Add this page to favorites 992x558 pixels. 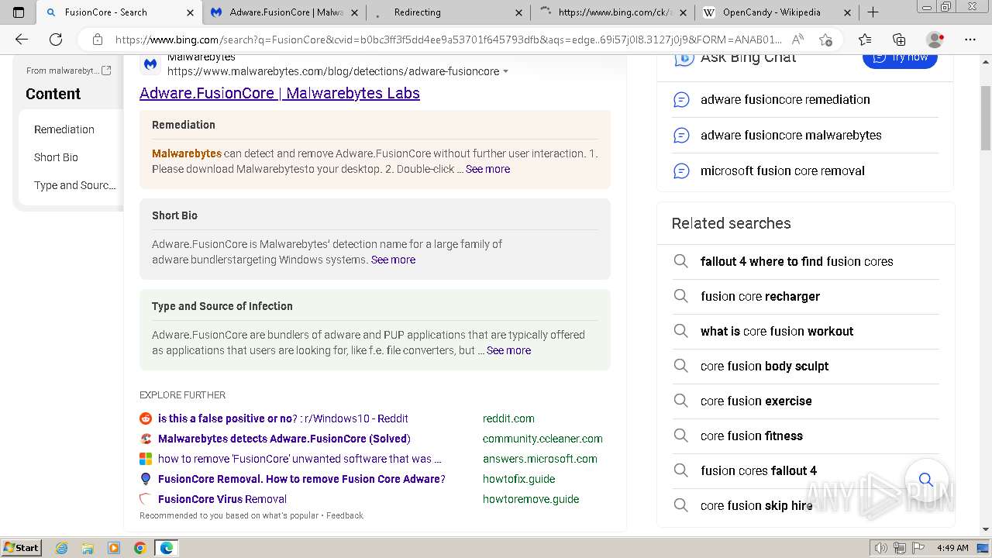[x=826, y=40]
